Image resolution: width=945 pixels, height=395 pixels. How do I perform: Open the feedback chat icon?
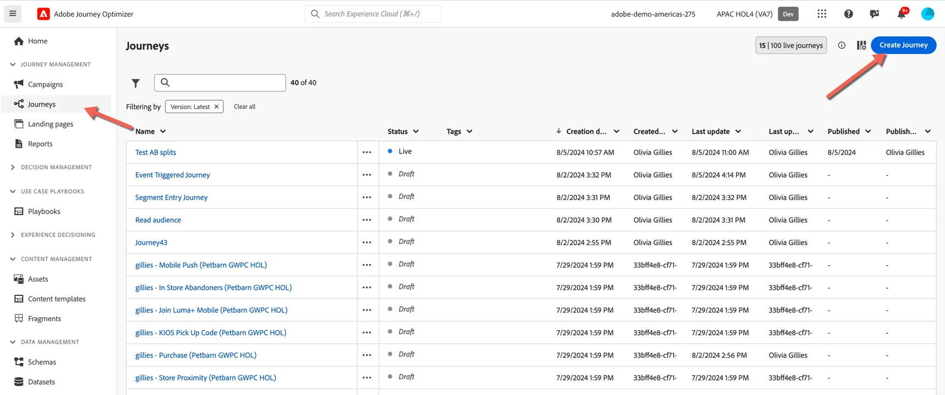coord(875,14)
